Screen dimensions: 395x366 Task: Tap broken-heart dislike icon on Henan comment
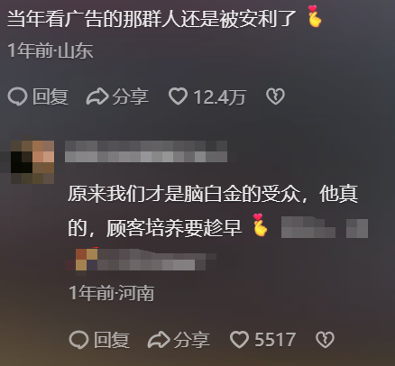click(325, 340)
